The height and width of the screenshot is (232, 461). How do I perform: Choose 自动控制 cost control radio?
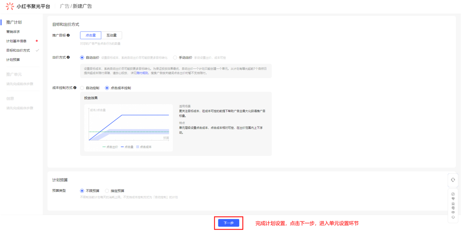[x=82, y=88]
